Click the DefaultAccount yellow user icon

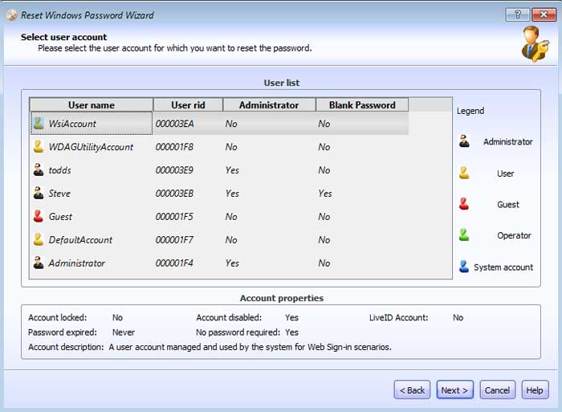tap(39, 239)
